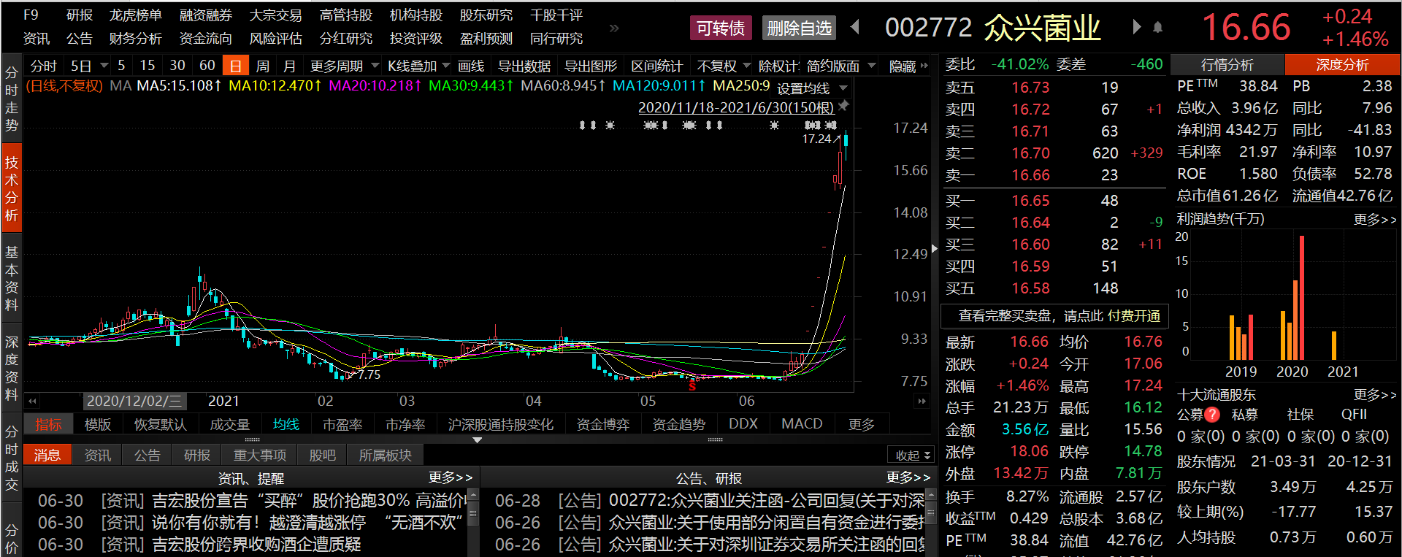Jump the chart left with the « arrow
Image resolution: width=1402 pixels, height=557 pixels.
tap(32, 401)
